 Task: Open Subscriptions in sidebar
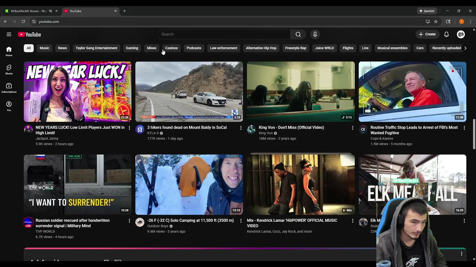pyautogui.click(x=9, y=88)
